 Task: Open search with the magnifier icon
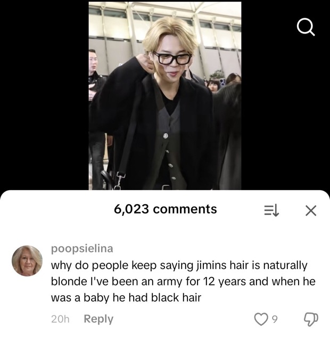306,27
